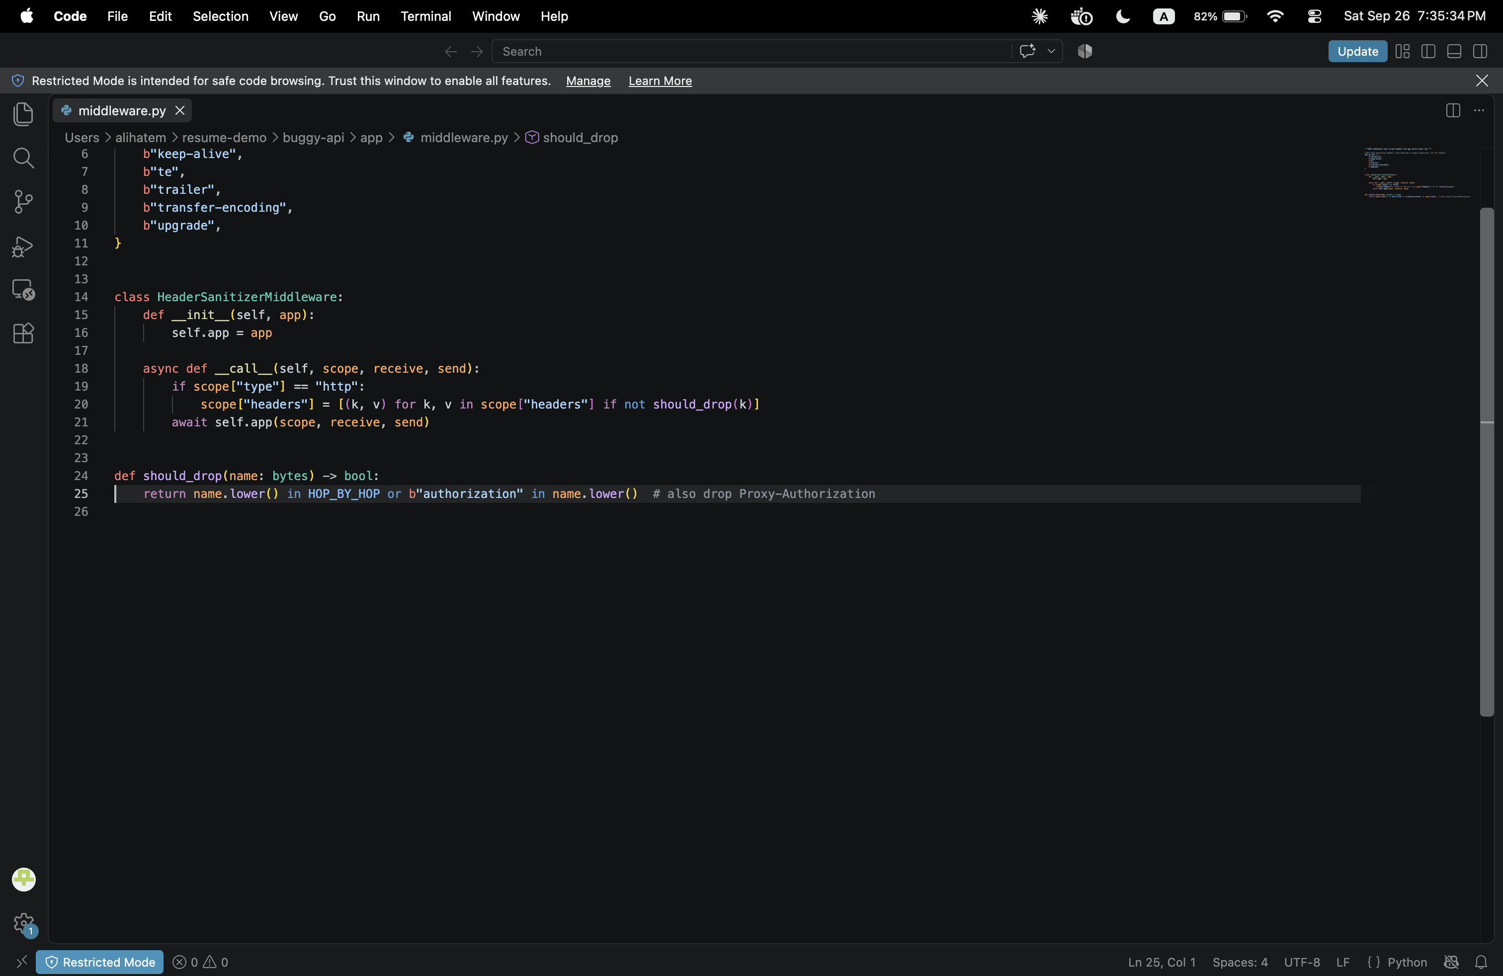Viewport: 1503px width, 976px height.
Task: Toggle the primary side bar
Action: pyautogui.click(x=1428, y=51)
